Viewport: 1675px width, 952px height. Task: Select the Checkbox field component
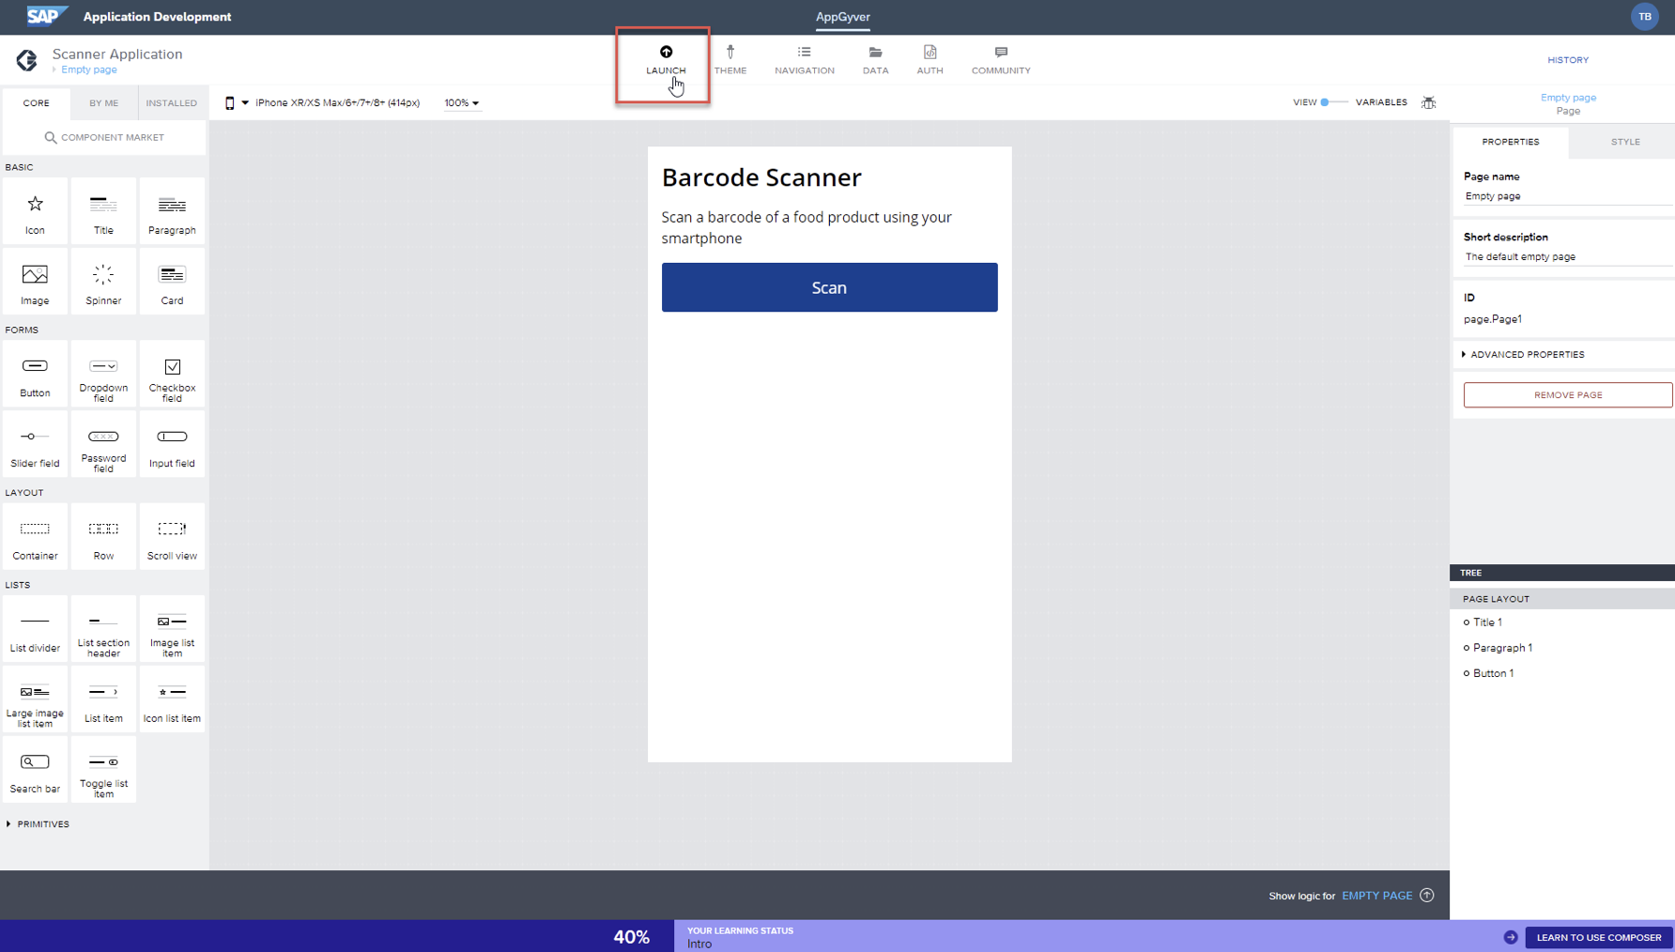point(172,375)
